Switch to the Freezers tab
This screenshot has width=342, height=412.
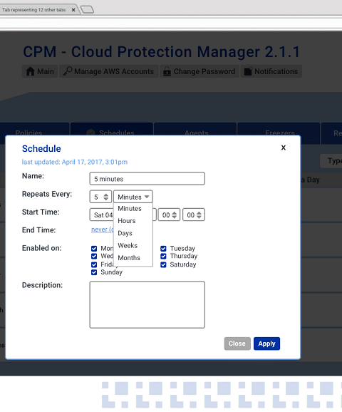[279, 129]
